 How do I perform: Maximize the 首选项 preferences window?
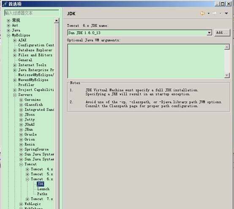[223, 4]
